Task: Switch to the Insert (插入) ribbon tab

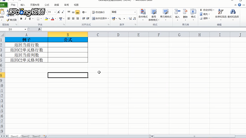Action: (x=23, y=5)
